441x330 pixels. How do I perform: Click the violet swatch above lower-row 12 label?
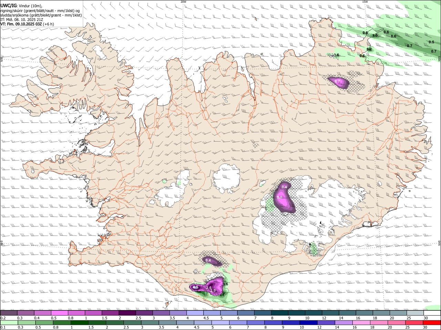click(326, 322)
